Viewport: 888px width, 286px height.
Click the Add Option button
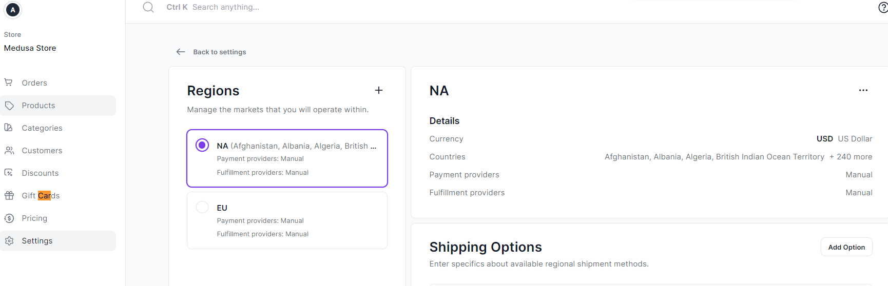846,247
